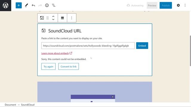Publish the post
The height and width of the screenshot is (107, 191).
[166, 5]
